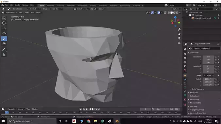Switch to material preview shading

click(x=174, y=13)
